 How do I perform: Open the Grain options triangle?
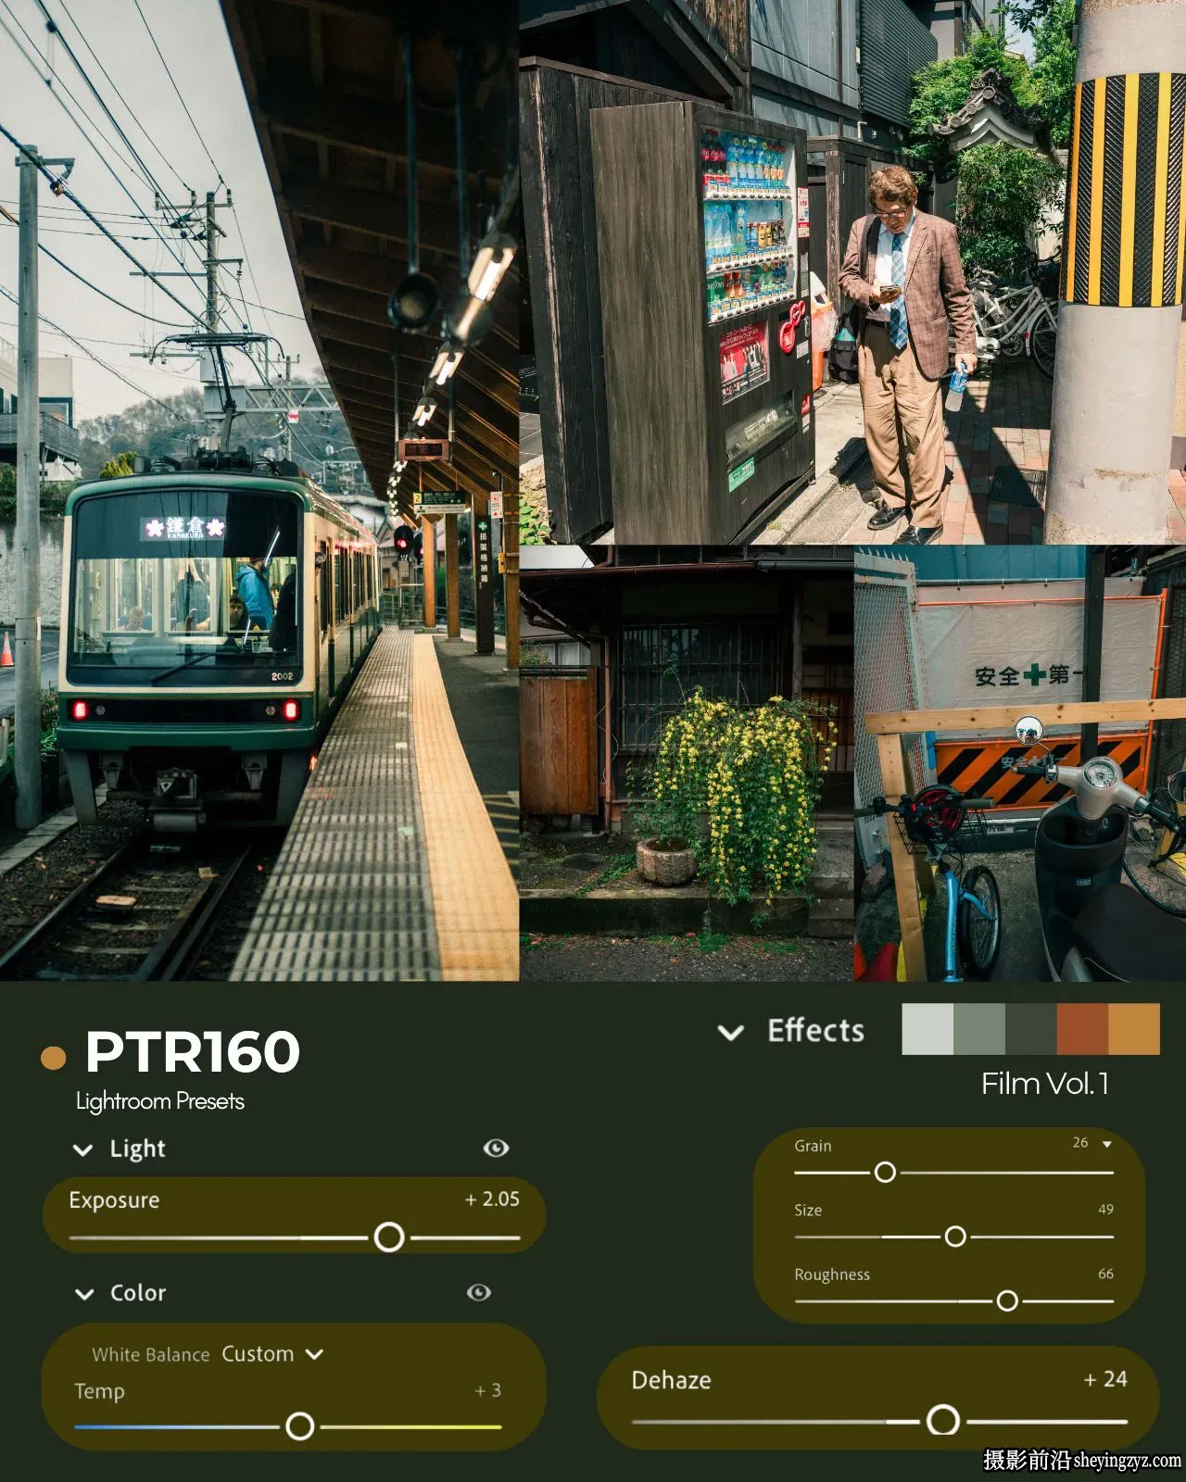click(x=1106, y=1144)
